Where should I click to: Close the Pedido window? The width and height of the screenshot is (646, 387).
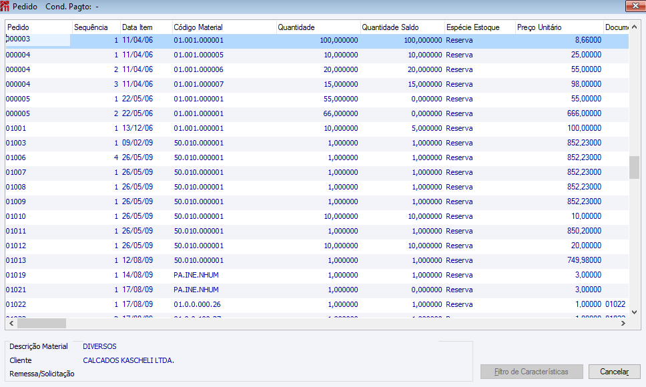point(635,6)
